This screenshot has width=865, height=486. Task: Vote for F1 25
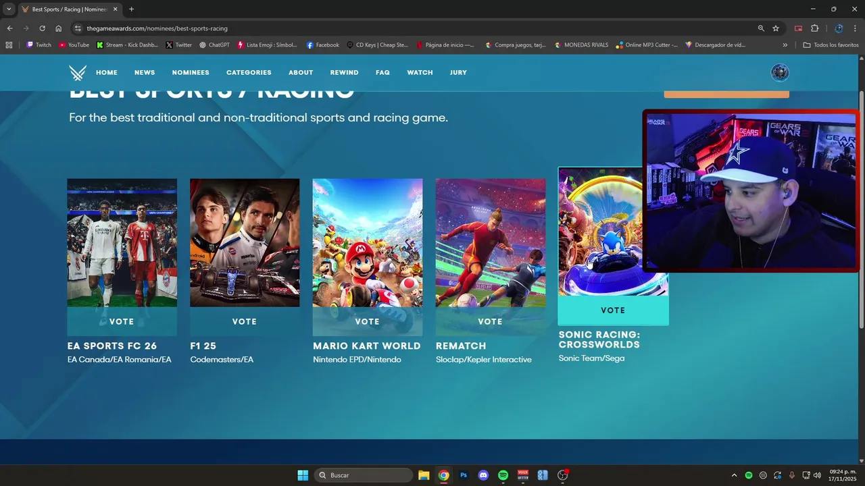pyautogui.click(x=245, y=321)
